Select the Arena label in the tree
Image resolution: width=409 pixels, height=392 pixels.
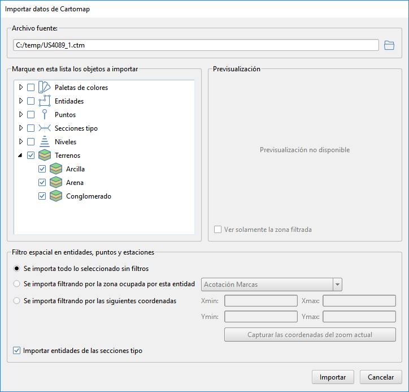coord(75,183)
